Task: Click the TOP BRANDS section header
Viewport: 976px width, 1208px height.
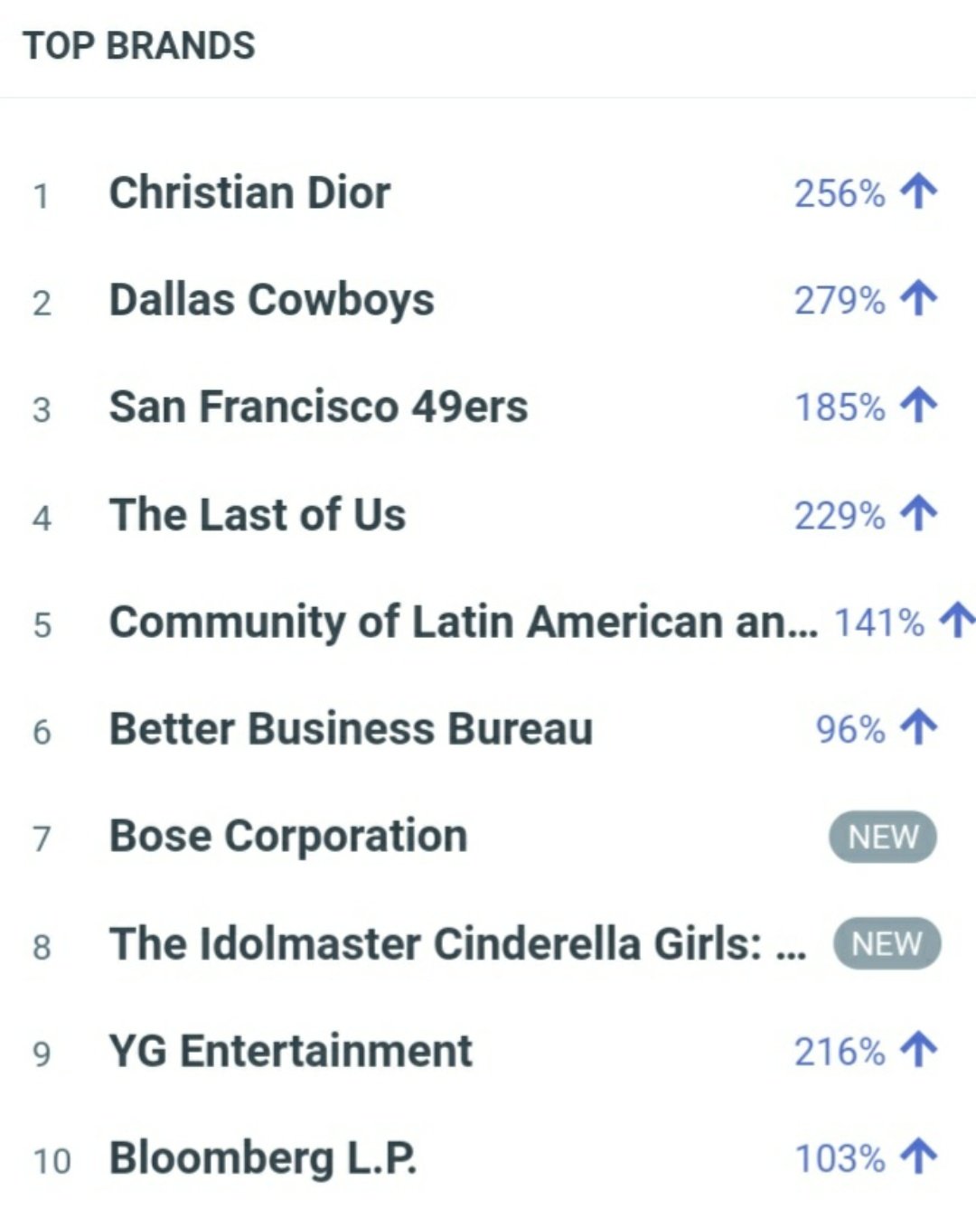Action: [x=139, y=45]
